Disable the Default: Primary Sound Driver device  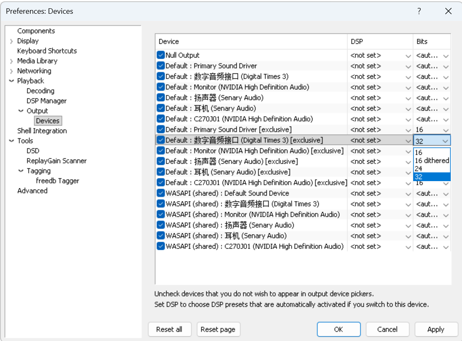click(x=160, y=66)
